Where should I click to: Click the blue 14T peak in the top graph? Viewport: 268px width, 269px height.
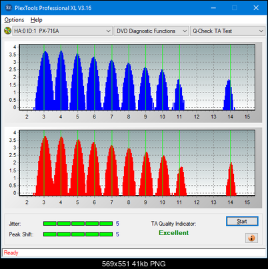[x=229, y=95]
